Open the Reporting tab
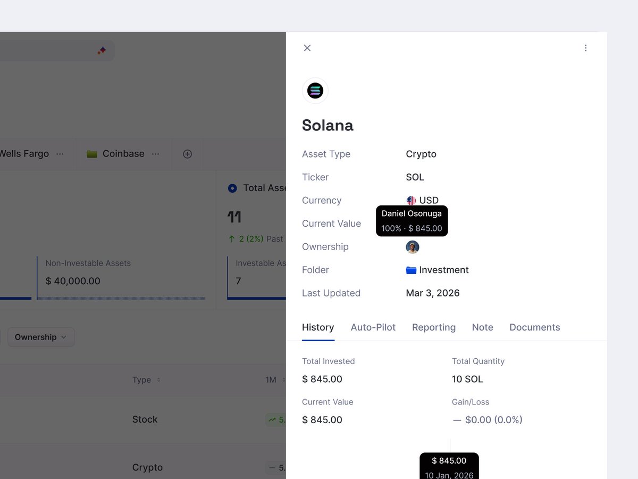Viewport: 638px width, 479px height. 434,327
